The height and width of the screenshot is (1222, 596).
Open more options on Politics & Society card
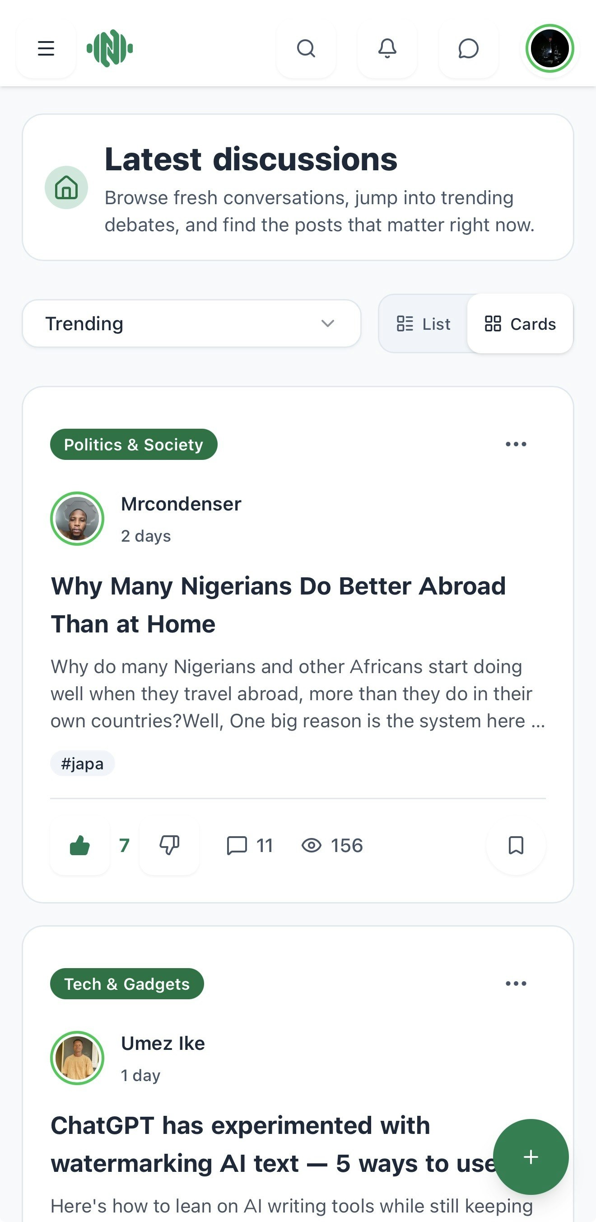pyautogui.click(x=516, y=444)
